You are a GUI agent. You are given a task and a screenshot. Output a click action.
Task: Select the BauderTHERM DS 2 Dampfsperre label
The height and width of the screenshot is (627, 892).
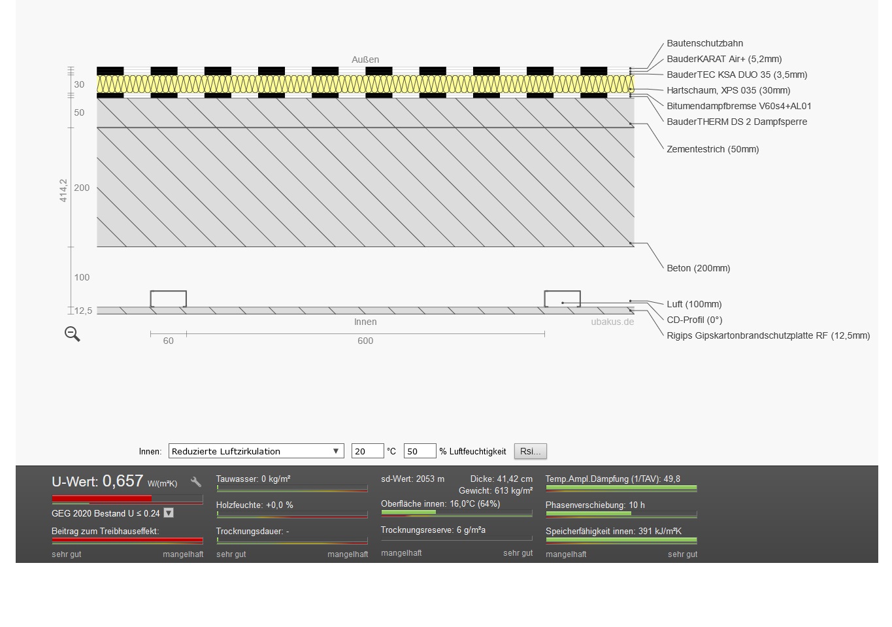(x=736, y=122)
